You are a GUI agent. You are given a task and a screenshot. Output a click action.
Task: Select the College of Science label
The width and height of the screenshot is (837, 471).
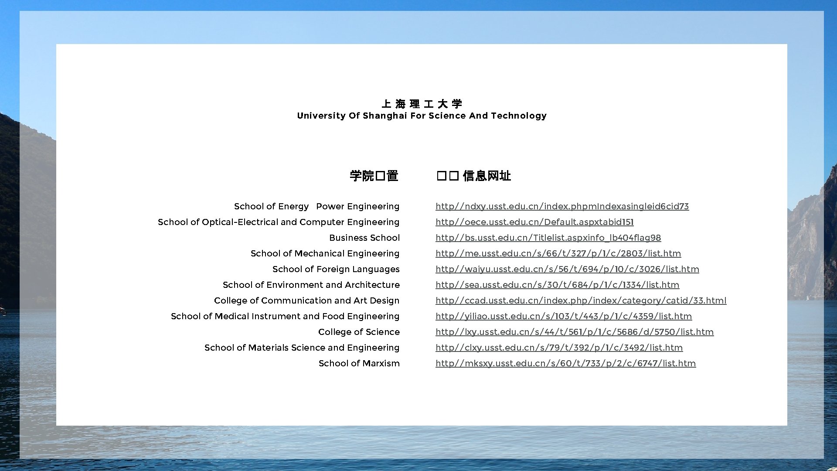(x=359, y=332)
